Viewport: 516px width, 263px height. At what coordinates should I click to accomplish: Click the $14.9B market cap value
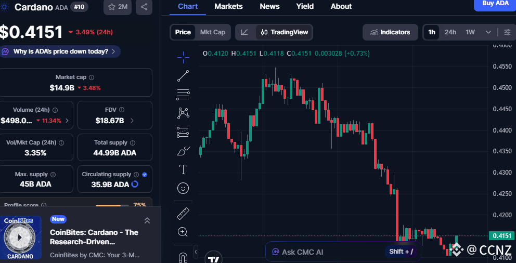click(x=62, y=88)
